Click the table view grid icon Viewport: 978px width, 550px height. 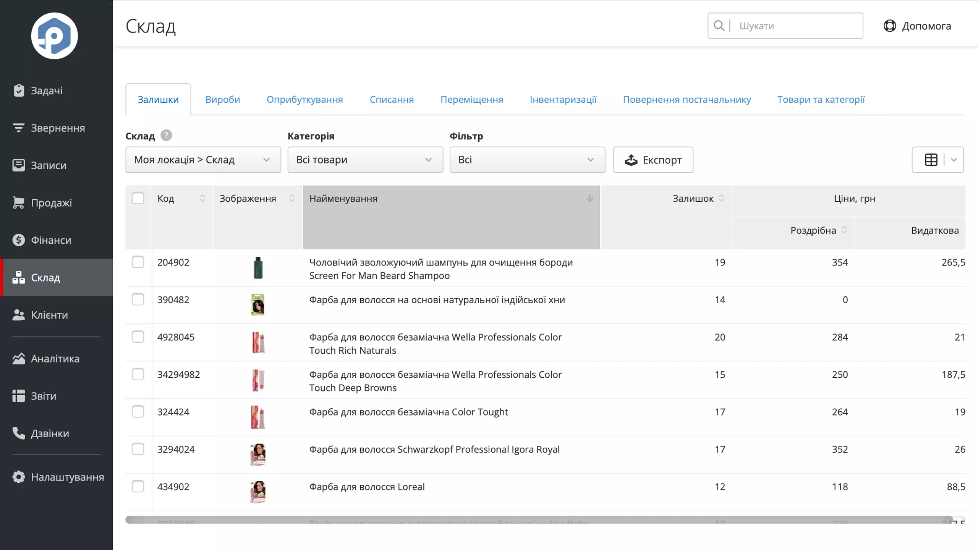(x=931, y=160)
